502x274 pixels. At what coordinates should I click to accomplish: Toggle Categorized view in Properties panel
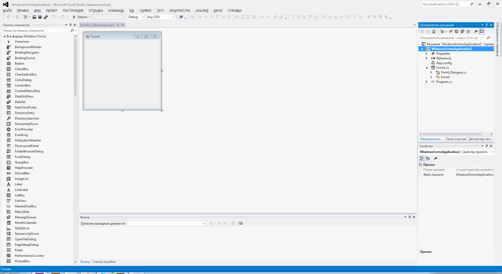coord(422,158)
